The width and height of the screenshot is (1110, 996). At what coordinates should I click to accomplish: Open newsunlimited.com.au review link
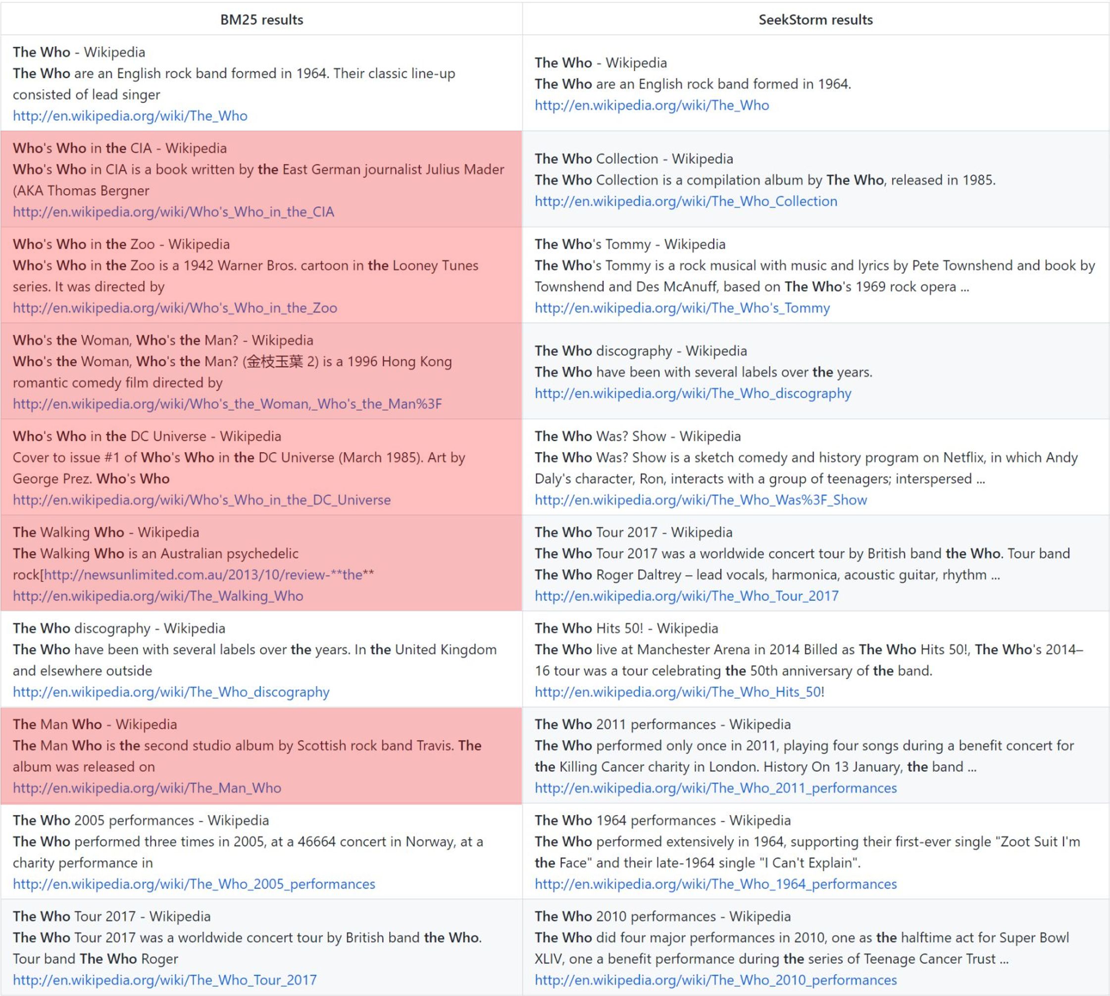tap(208, 575)
